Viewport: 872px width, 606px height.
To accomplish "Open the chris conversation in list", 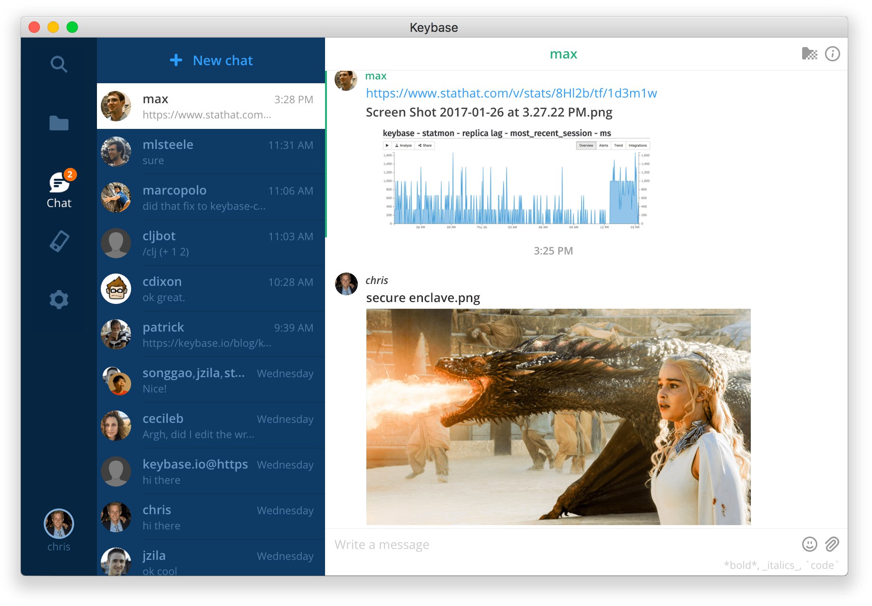I will [211, 517].
